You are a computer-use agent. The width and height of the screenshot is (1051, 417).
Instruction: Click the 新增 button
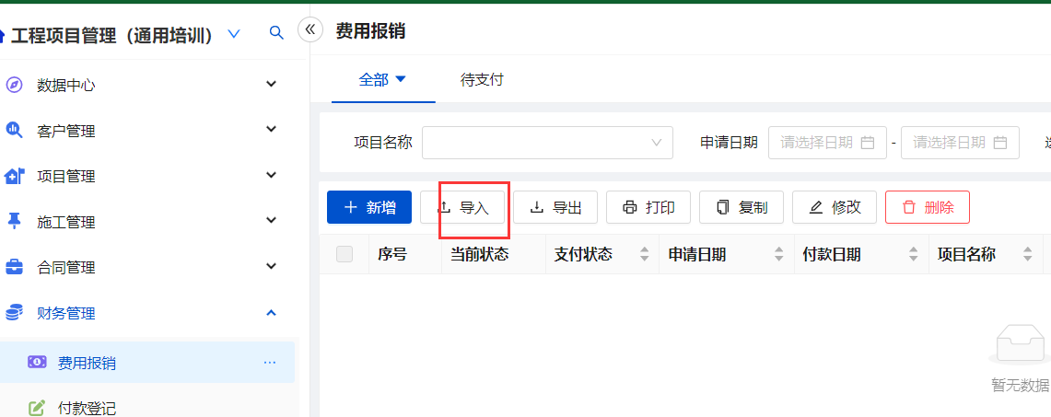coord(369,207)
